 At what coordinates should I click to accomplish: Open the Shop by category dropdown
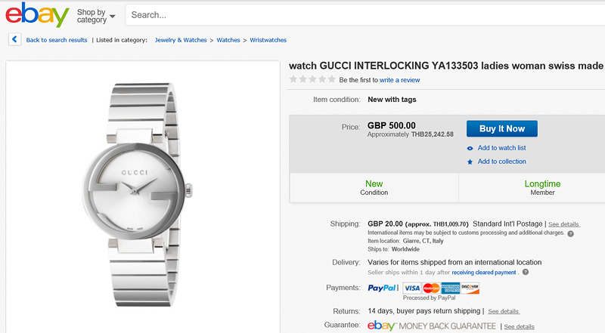click(96, 16)
